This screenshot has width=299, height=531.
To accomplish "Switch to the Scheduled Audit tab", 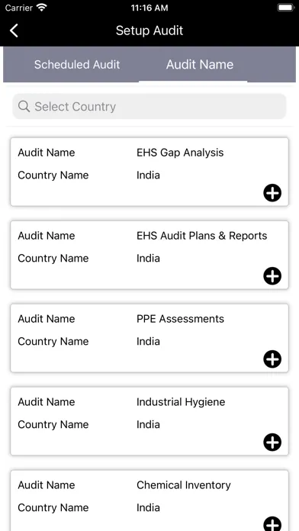I will point(77,64).
